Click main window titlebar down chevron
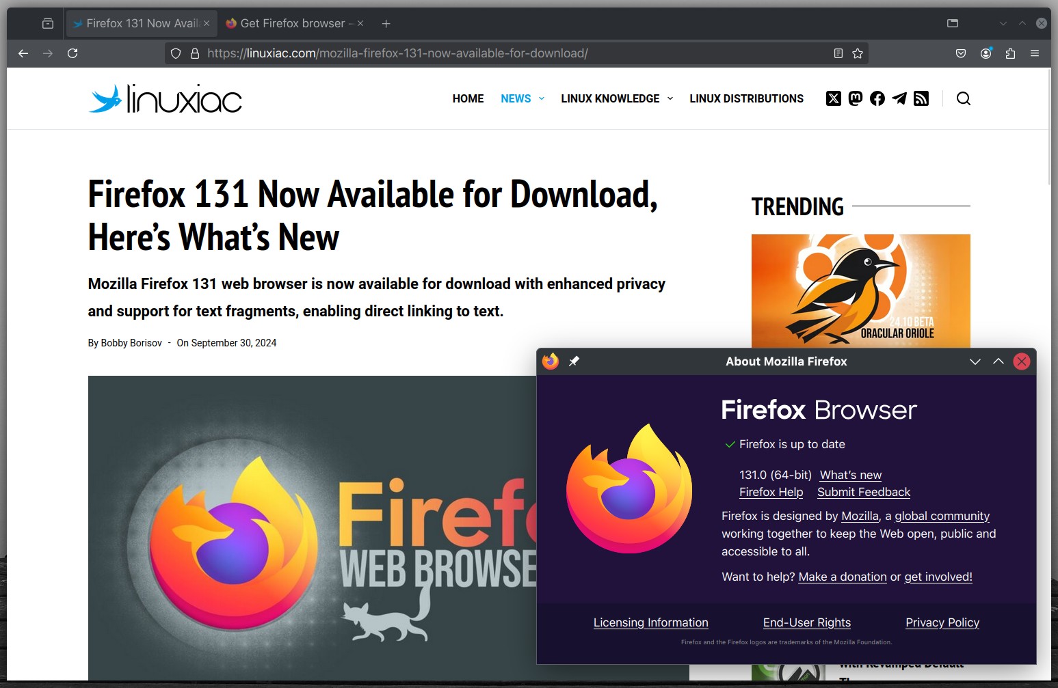This screenshot has height=688, width=1058. [x=1003, y=23]
